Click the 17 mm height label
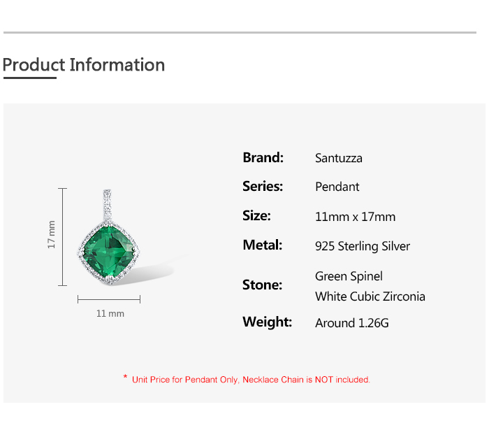489x430 pixels. tap(52, 236)
